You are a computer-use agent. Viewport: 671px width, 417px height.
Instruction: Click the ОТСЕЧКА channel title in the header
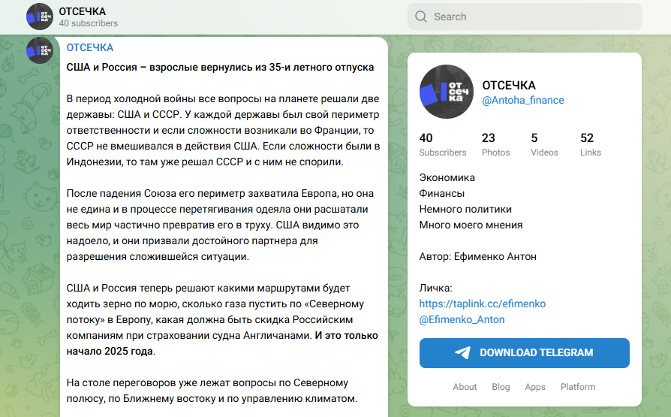(82, 11)
